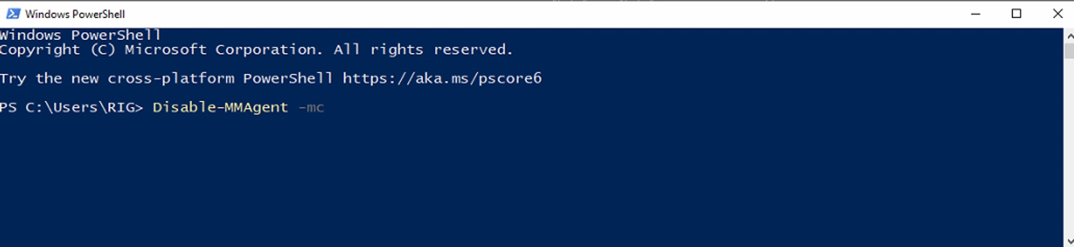The width and height of the screenshot is (1074, 247).
Task: Minimize the PowerShell window
Action: point(976,14)
